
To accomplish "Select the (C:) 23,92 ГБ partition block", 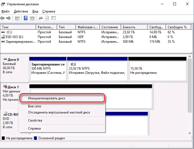I will point(97,69).
